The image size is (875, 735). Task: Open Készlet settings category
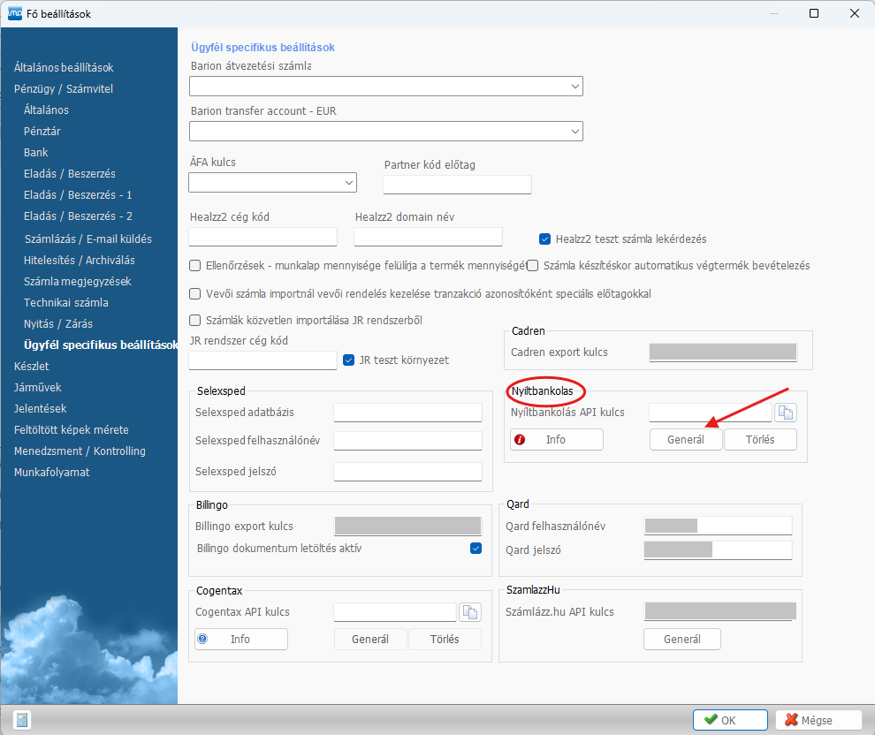pyautogui.click(x=32, y=366)
